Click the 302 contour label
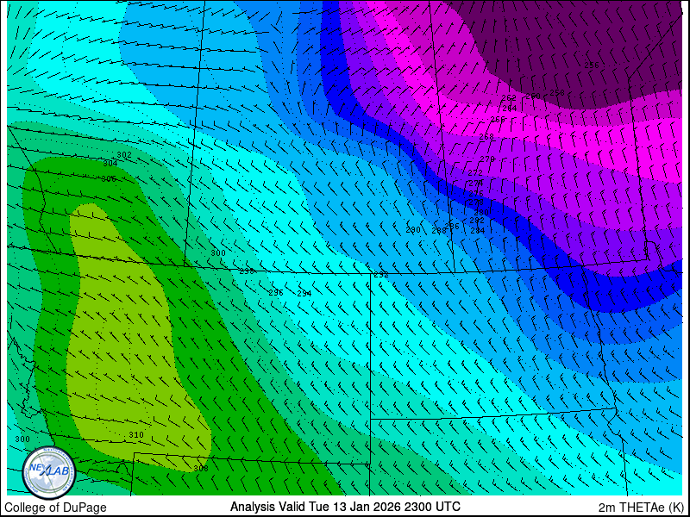 click(124, 155)
